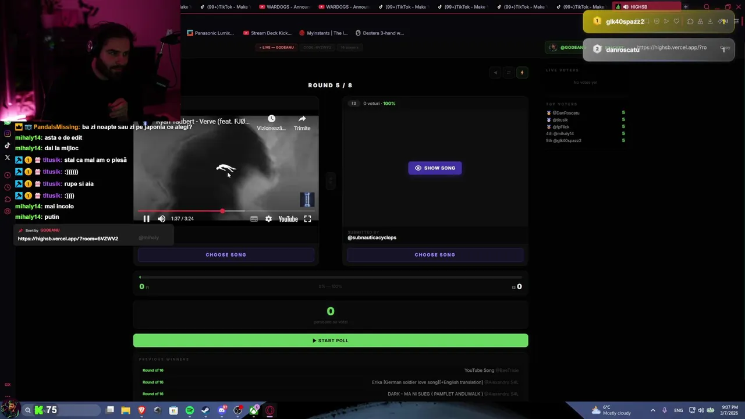Image resolution: width=745 pixels, height=419 pixels.
Task: Open video on YouTube via logo
Action: pyautogui.click(x=288, y=219)
